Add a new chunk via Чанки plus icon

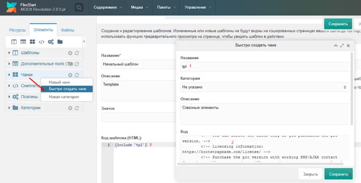point(70,75)
